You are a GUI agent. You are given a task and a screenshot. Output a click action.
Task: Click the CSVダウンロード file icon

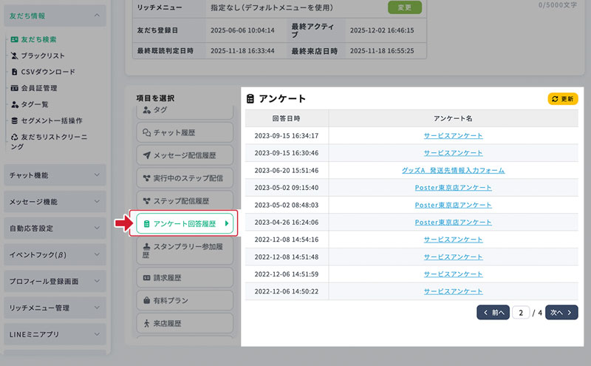14,72
